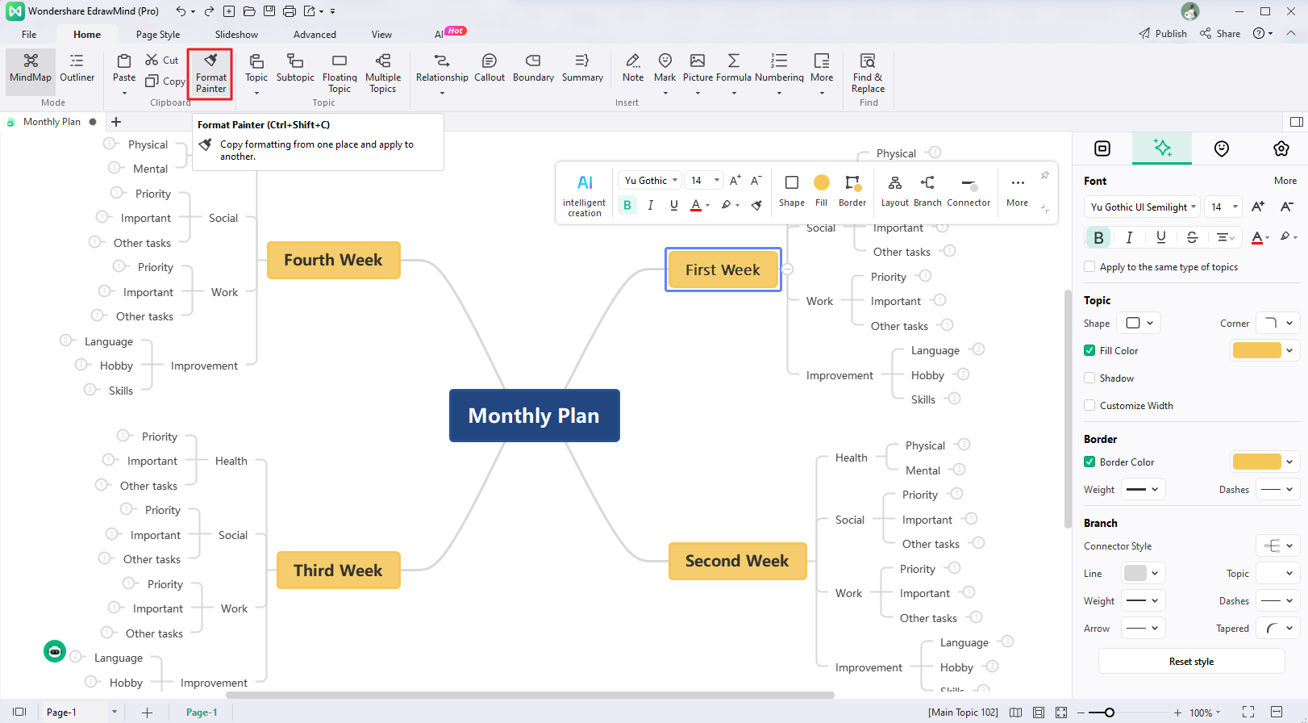The width and height of the screenshot is (1308, 723).
Task: Open the Note tool
Action: 633,68
